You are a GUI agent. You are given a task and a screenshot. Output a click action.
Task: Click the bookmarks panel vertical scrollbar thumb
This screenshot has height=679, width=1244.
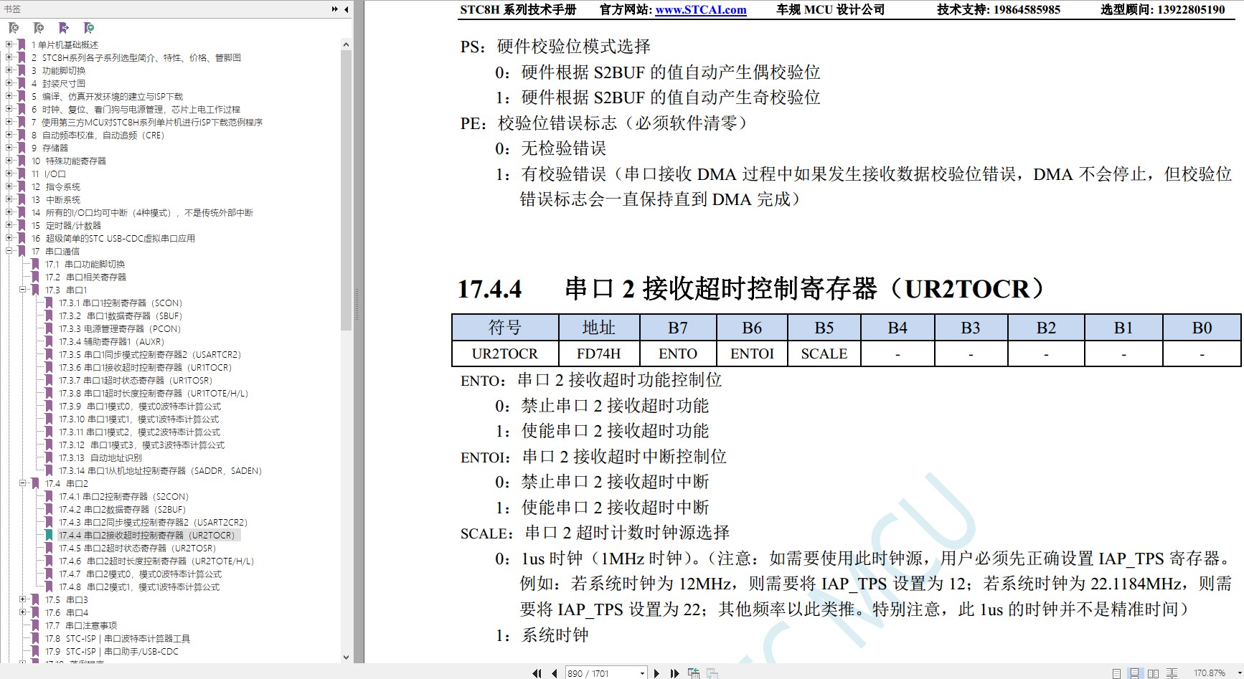click(x=346, y=190)
